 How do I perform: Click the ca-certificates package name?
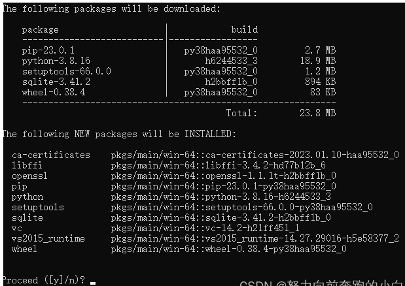[51, 155]
